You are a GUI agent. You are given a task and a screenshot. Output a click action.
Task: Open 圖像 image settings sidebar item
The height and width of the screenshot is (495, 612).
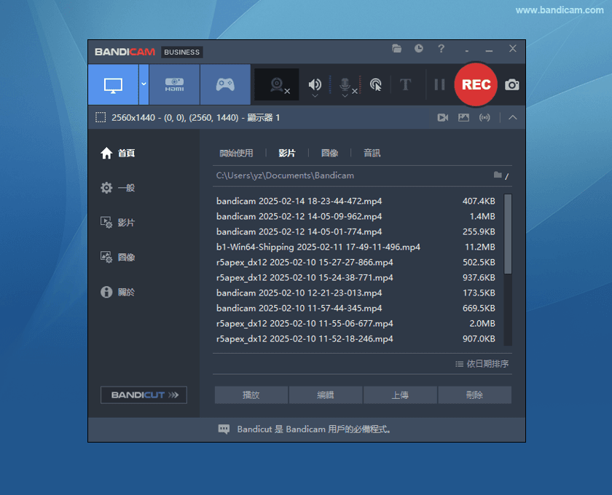[117, 257]
